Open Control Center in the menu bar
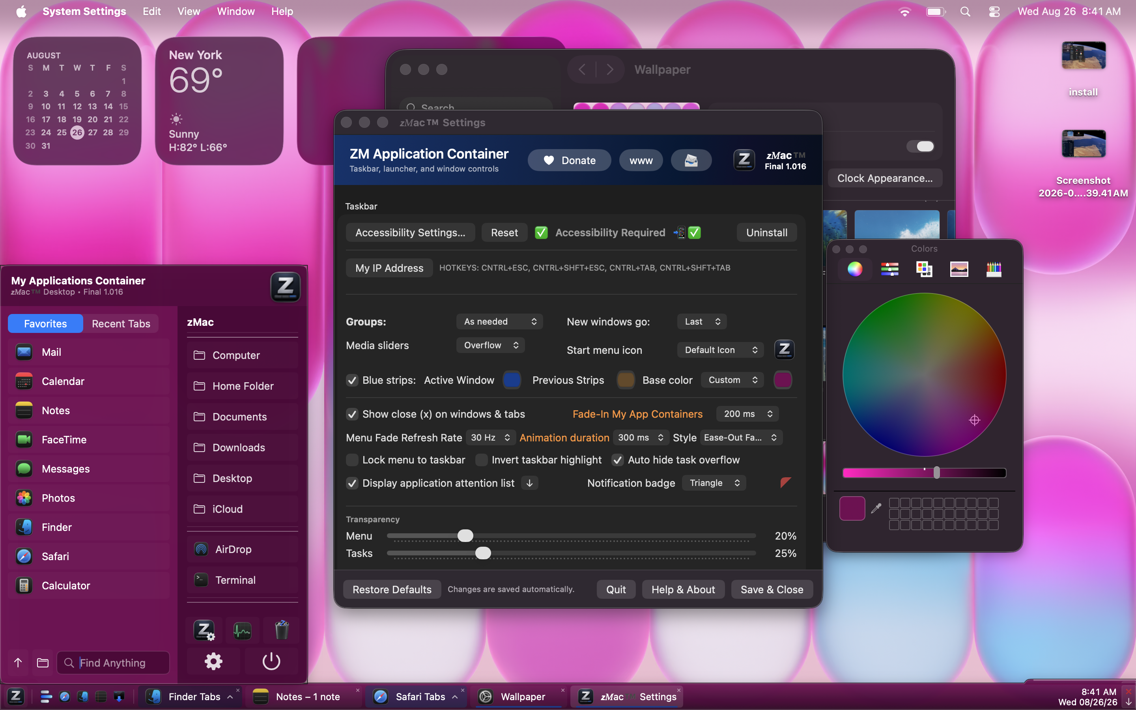This screenshot has height=710, width=1136. (994, 12)
